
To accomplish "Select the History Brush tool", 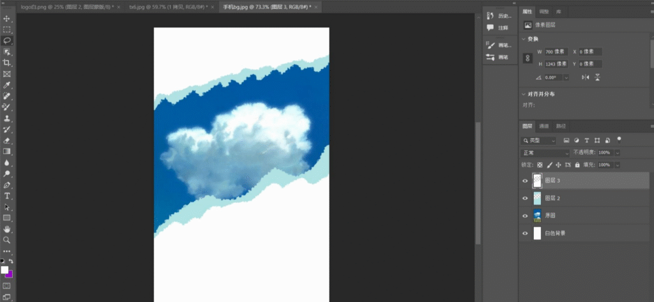I will (x=6, y=130).
